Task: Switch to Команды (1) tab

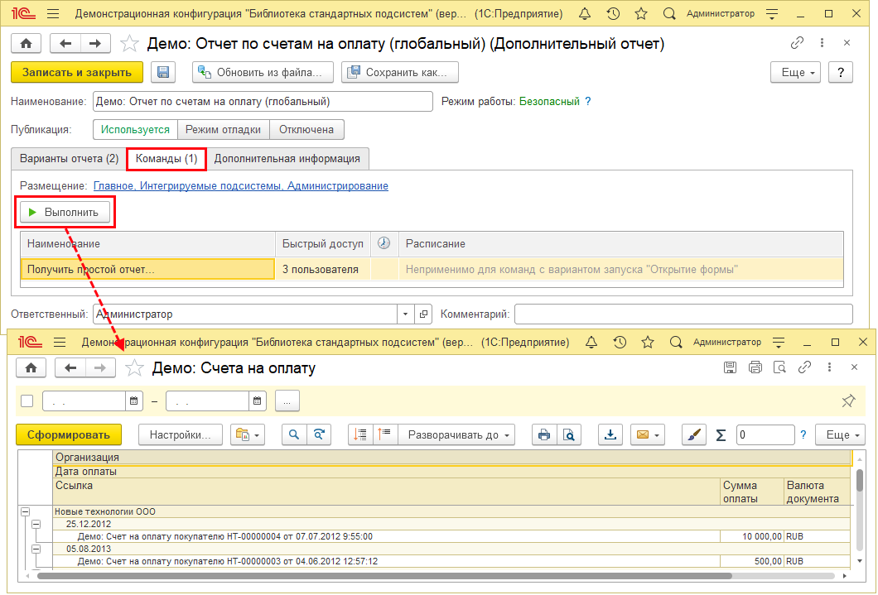Action: (166, 159)
